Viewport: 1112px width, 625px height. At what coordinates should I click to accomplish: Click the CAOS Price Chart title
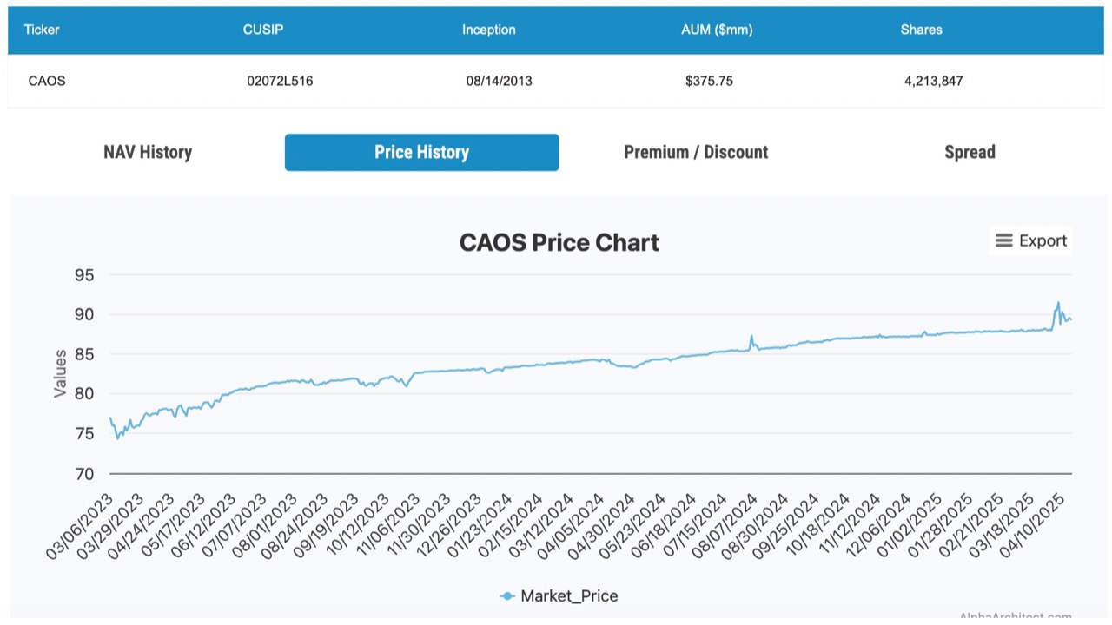(559, 242)
